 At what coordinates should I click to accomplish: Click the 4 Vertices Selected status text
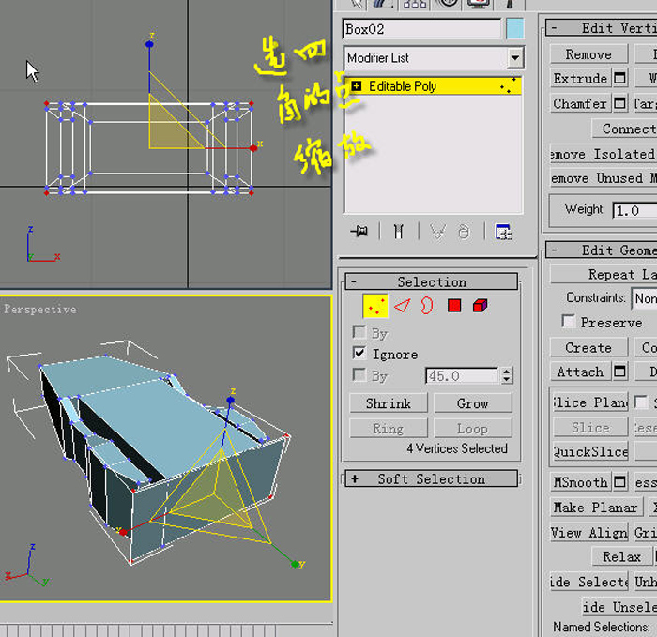(457, 448)
